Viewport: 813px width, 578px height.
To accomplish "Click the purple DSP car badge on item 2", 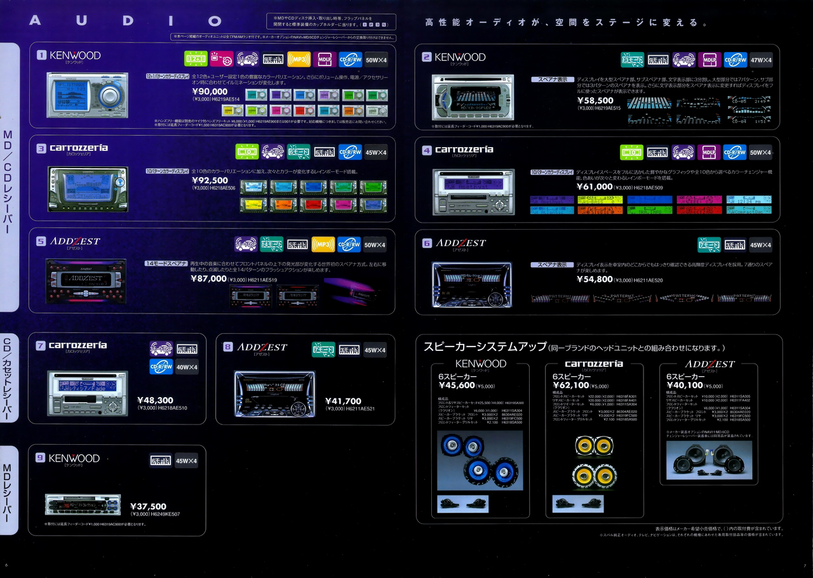I will [x=683, y=60].
